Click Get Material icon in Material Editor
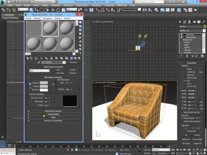Image resolution: width=207 pixels, height=155 pixels. pos(28,58)
